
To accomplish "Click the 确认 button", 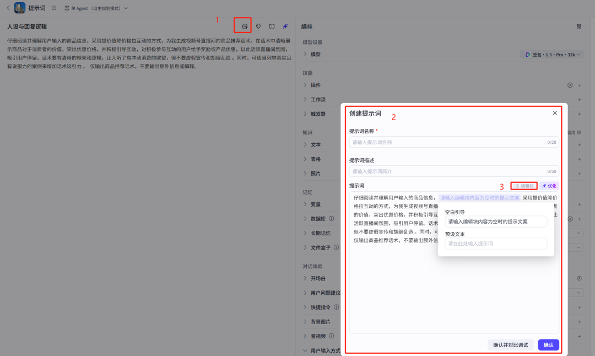I will click(548, 345).
